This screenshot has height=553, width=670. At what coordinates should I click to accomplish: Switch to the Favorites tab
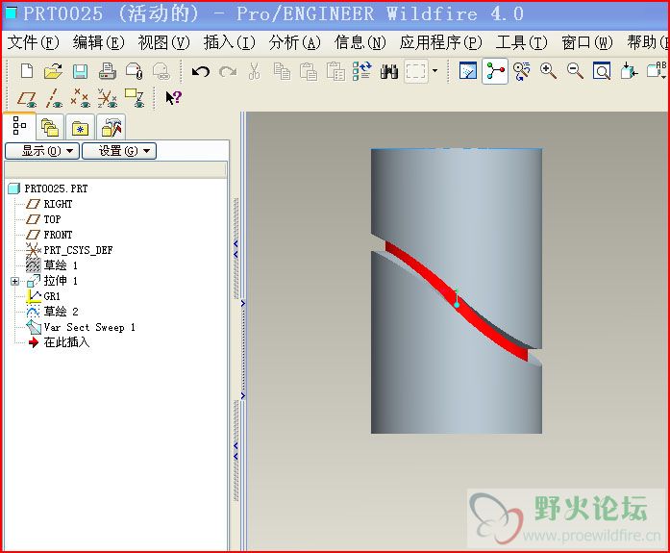click(x=81, y=127)
